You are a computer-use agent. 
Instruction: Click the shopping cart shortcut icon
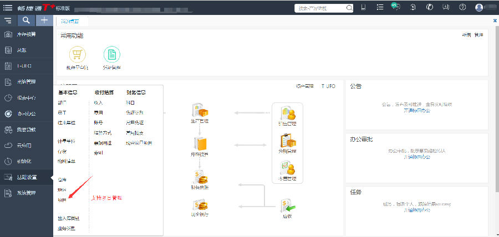point(77,55)
